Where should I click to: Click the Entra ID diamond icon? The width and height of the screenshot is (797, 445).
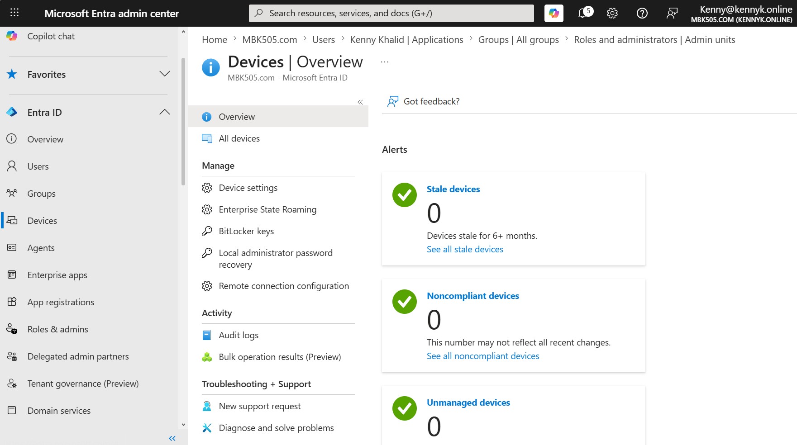click(12, 112)
